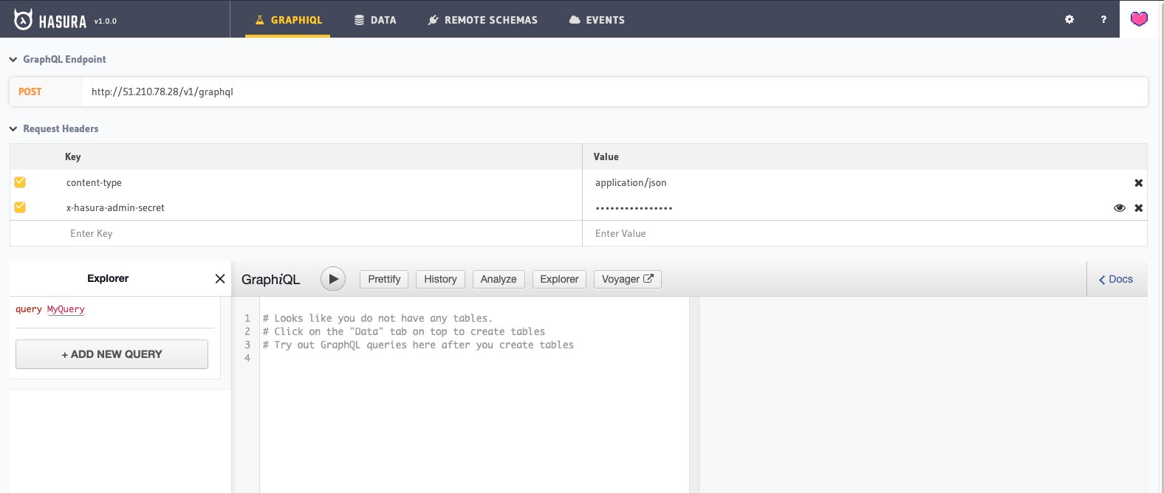
Task: Expand the Docs panel
Action: click(1116, 279)
